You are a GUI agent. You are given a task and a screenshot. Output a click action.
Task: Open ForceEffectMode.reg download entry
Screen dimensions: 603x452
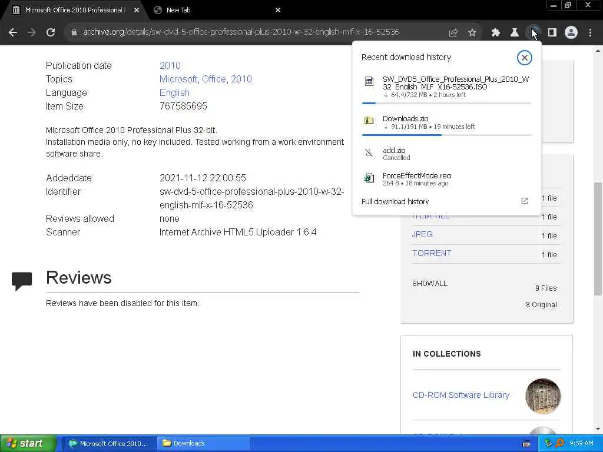446,179
